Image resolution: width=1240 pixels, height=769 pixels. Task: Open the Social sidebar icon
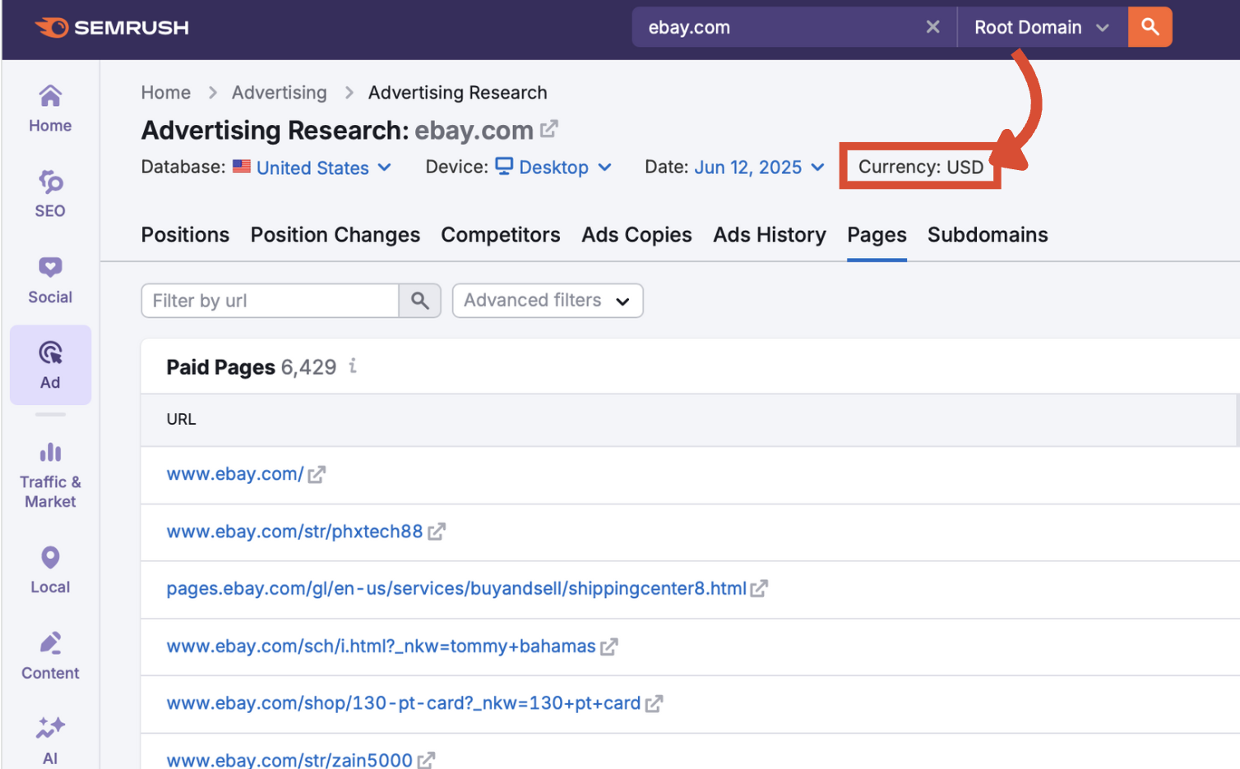50,279
